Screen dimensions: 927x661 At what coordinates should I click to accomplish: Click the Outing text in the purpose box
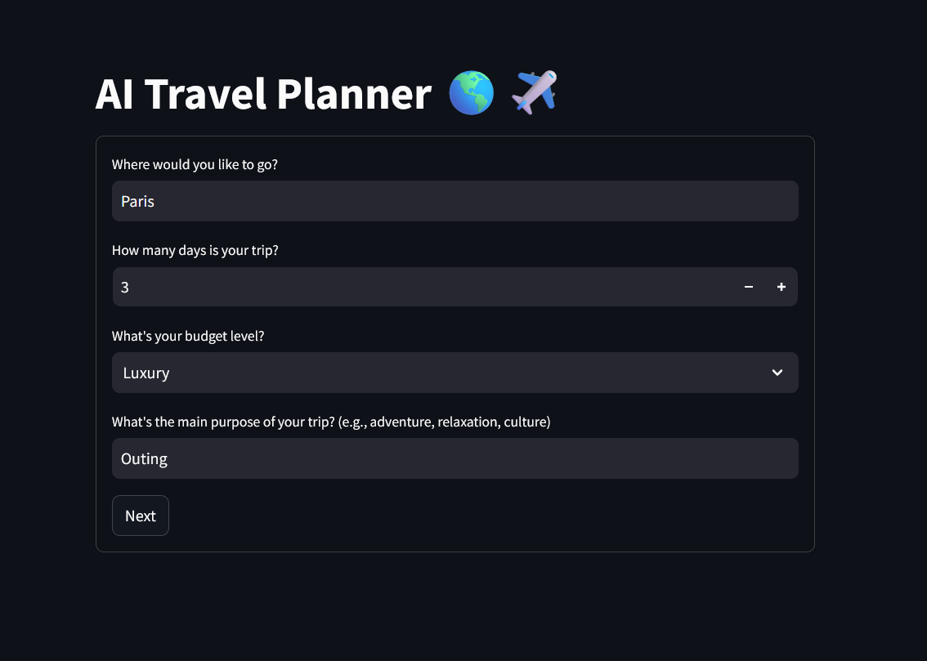144,458
